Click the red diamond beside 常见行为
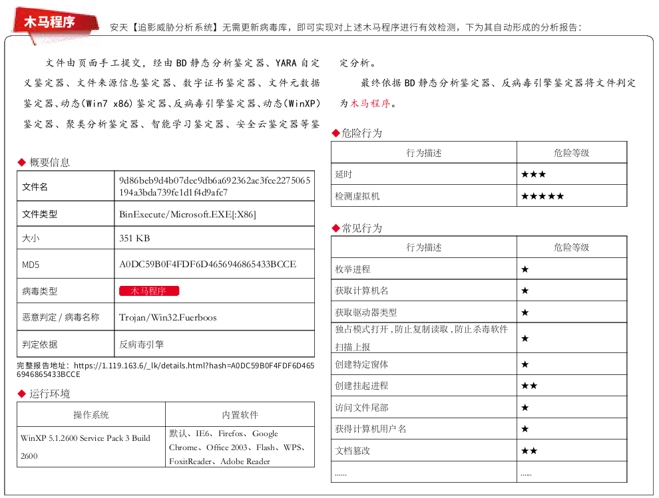 [x=335, y=229]
